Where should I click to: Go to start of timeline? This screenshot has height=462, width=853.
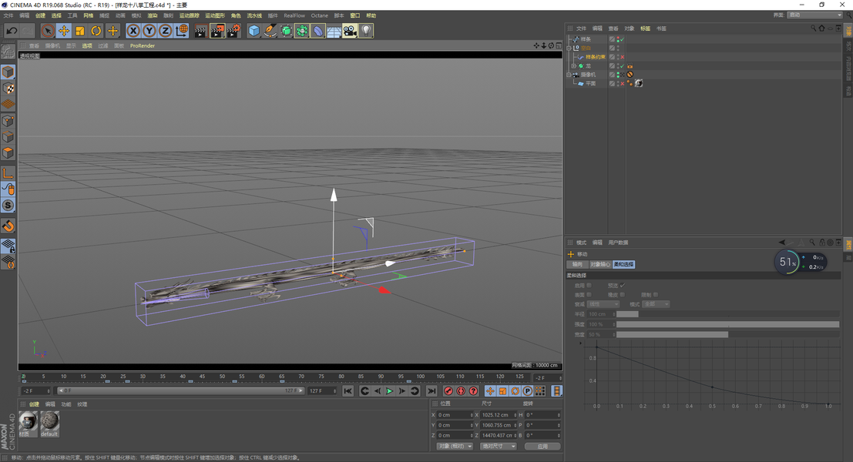tap(348, 391)
